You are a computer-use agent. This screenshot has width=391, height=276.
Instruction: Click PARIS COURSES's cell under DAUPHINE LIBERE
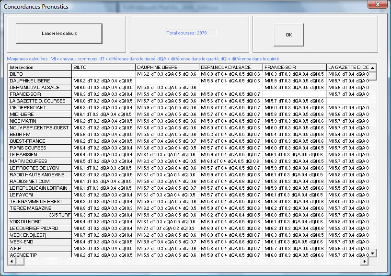167,148
